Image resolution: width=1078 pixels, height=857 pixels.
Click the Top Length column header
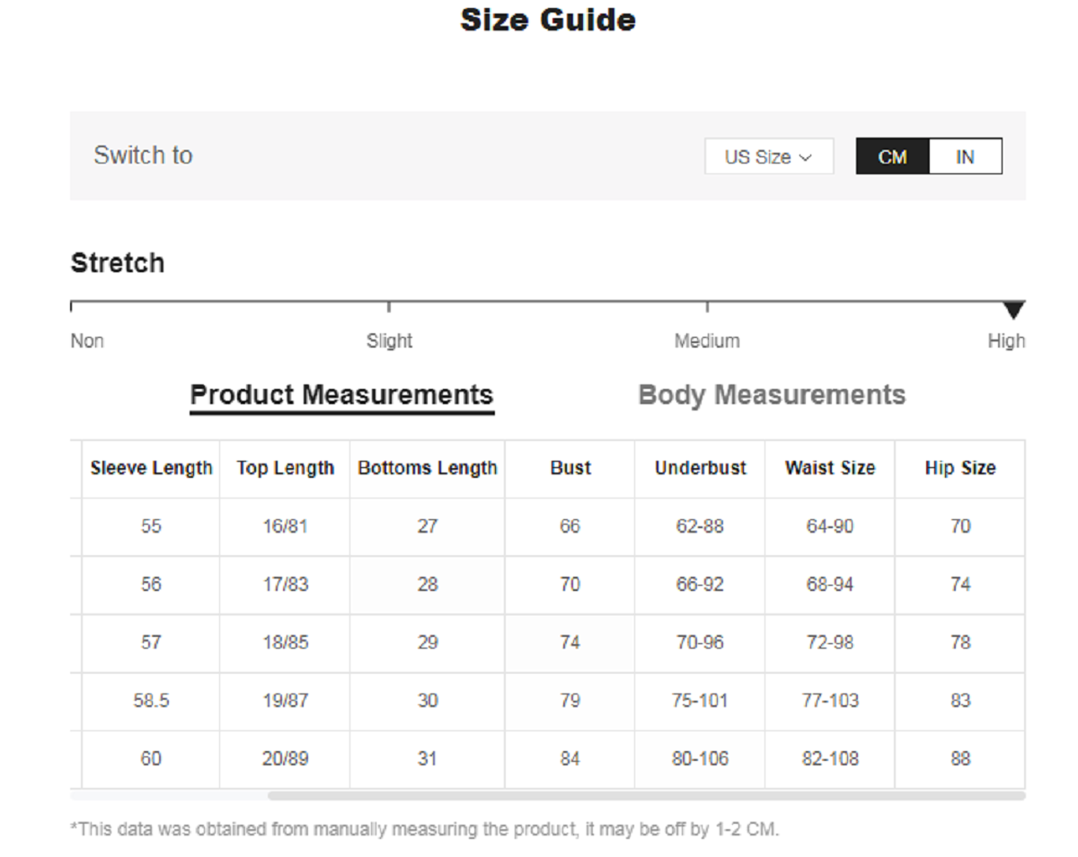coord(285,468)
